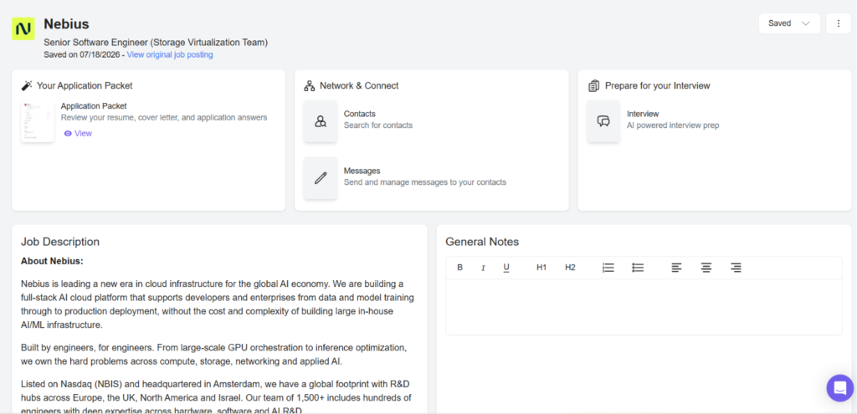Click the General Notes heading

(x=482, y=242)
